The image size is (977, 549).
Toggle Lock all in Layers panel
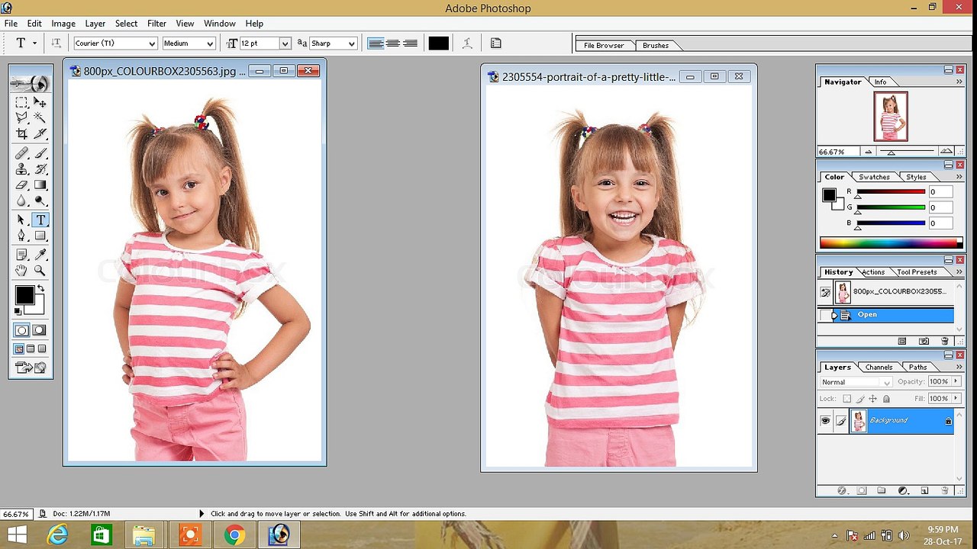point(886,399)
